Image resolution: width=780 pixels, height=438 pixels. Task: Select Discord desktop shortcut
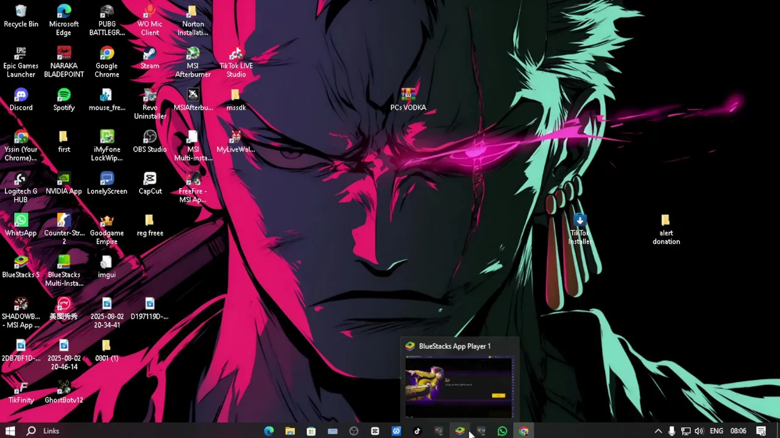click(x=21, y=100)
